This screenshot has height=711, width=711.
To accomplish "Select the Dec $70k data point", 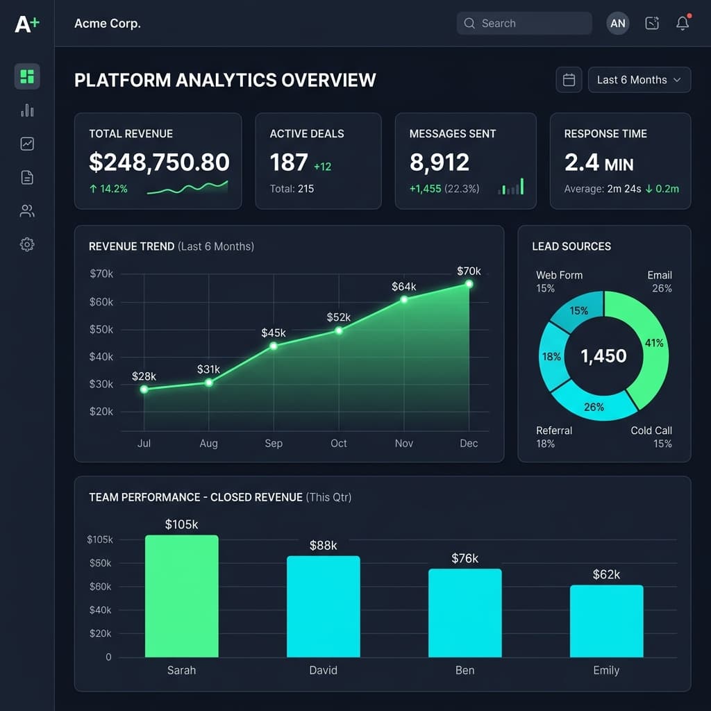I will click(x=469, y=284).
